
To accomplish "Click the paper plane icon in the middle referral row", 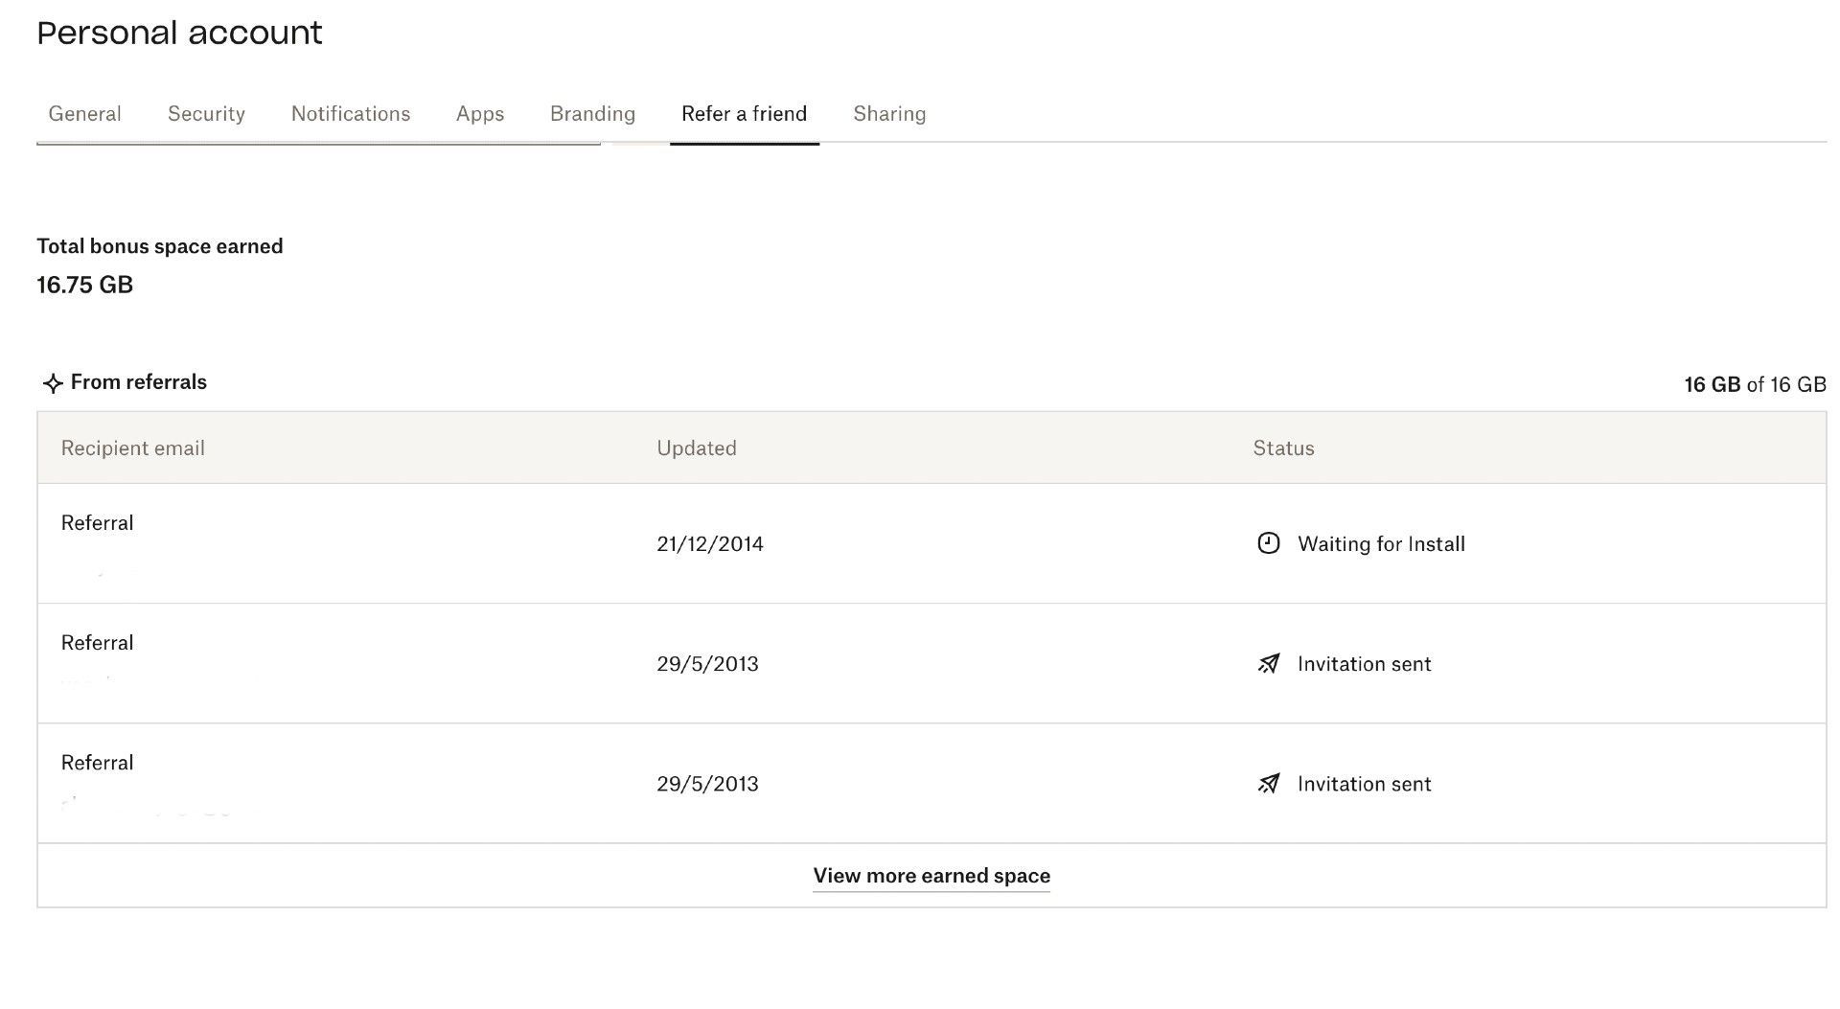I will [1268, 664].
